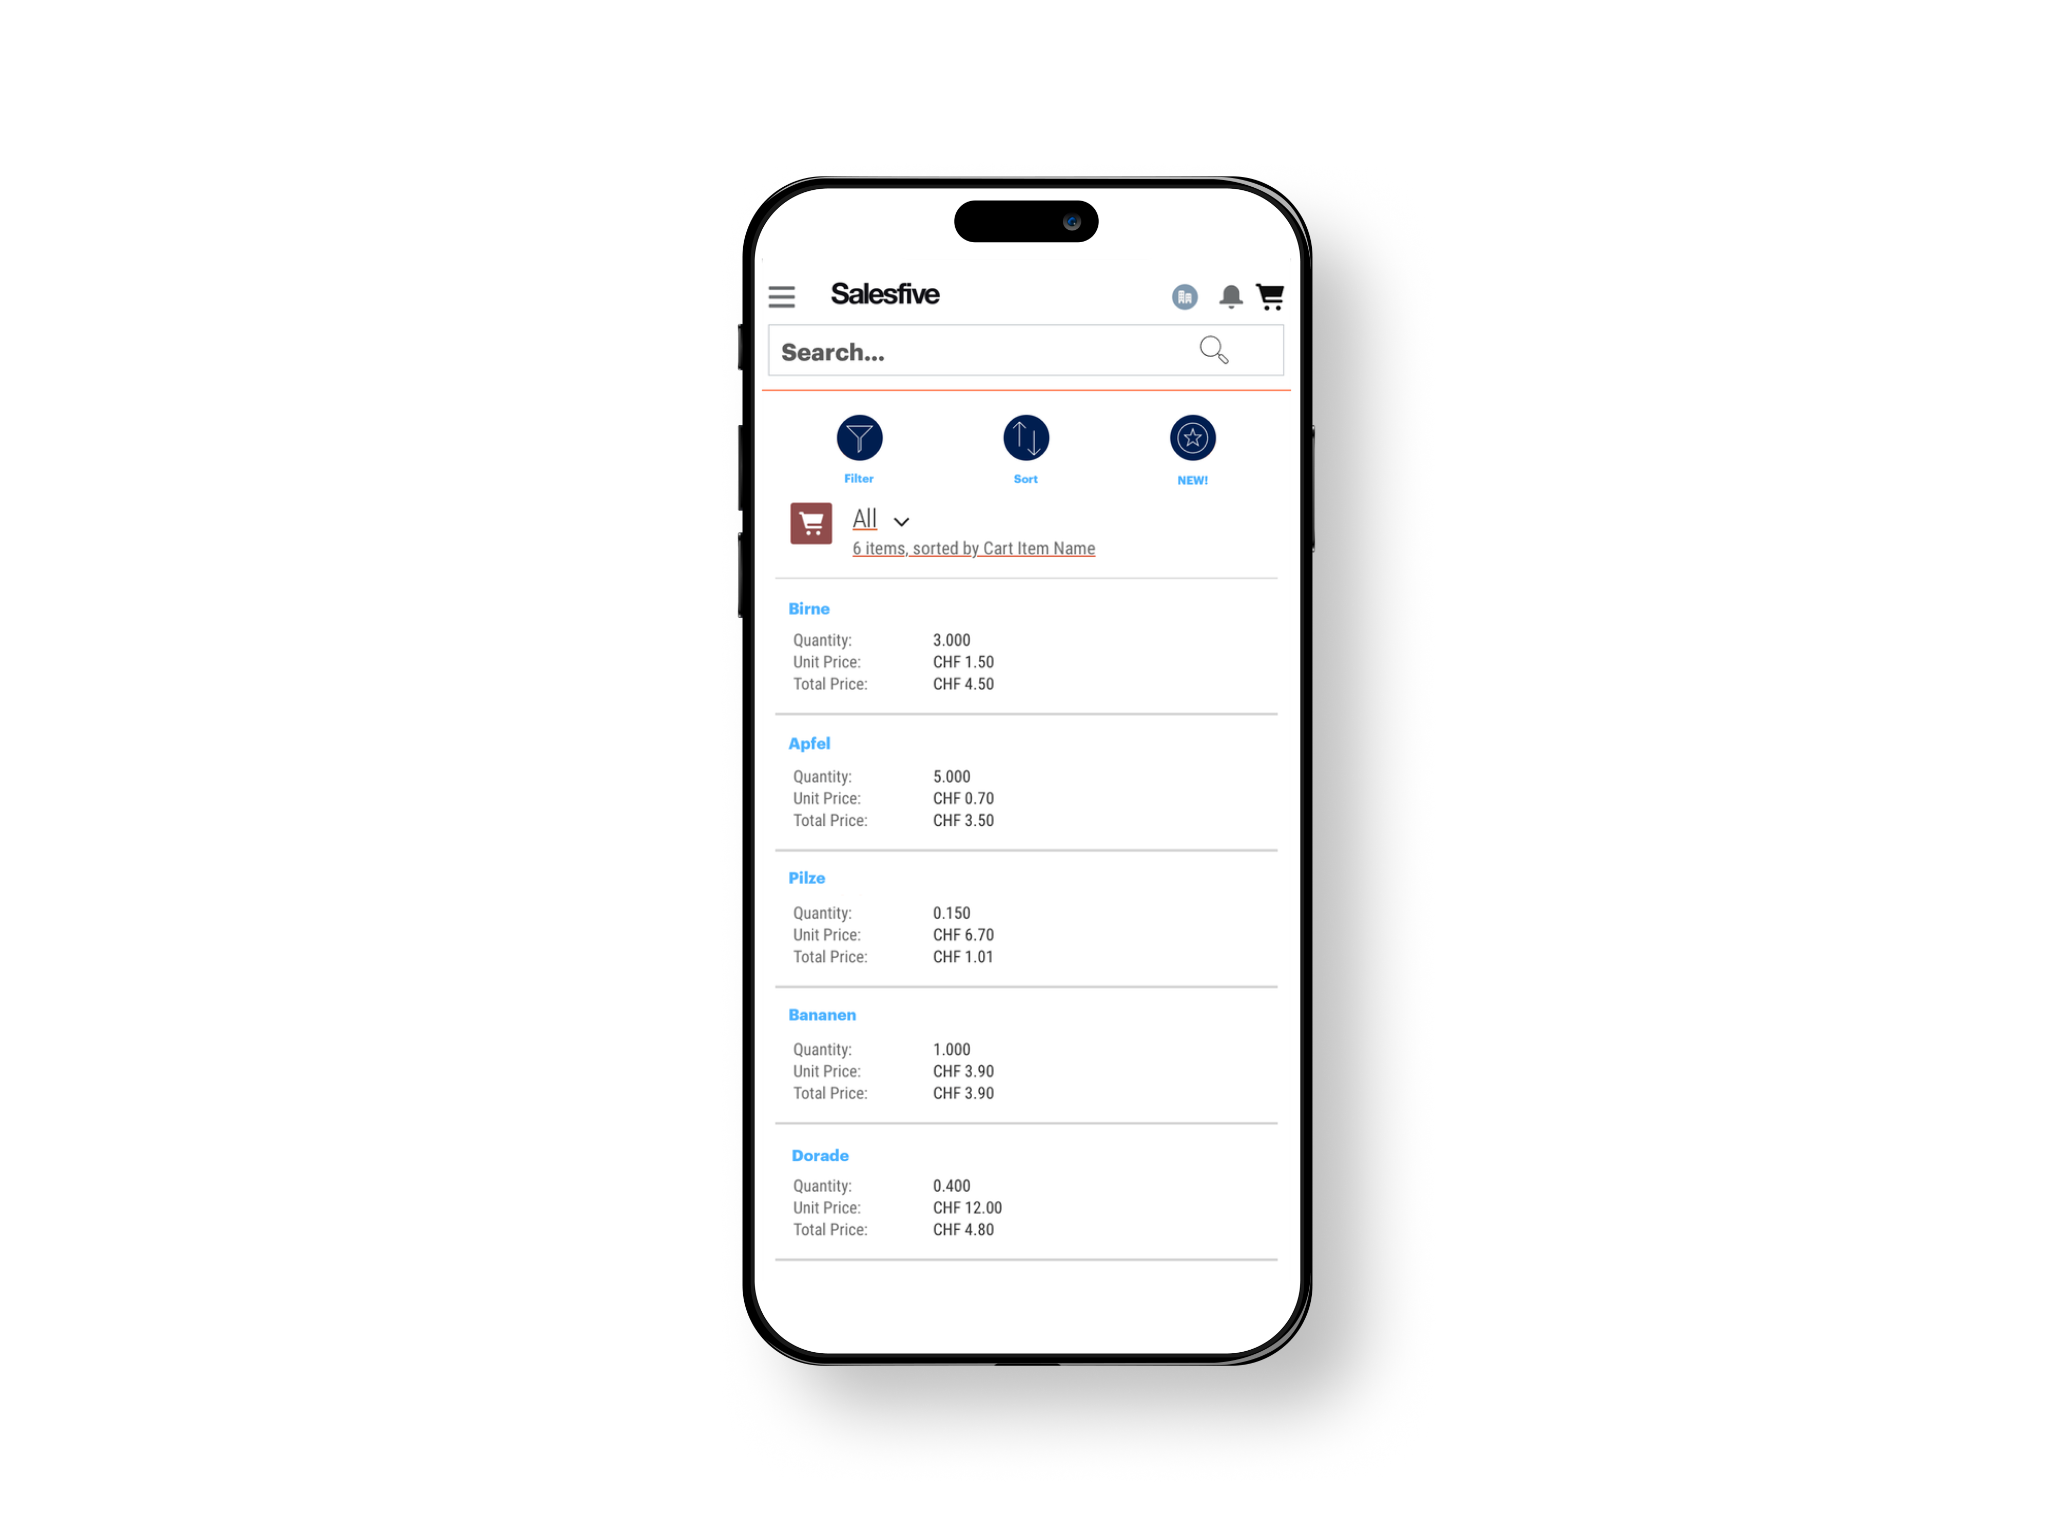This screenshot has width=2053, height=1539.
Task: Expand Birne item details
Action: [x=810, y=609]
